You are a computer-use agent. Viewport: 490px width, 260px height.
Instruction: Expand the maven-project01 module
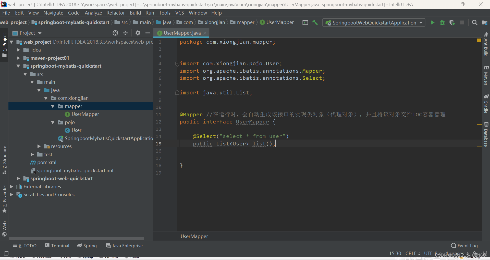18,58
